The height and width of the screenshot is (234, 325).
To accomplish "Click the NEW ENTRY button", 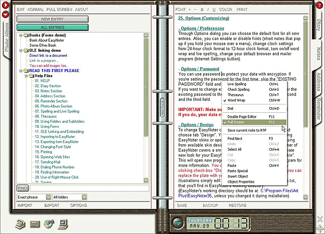I will click(x=52, y=19).
